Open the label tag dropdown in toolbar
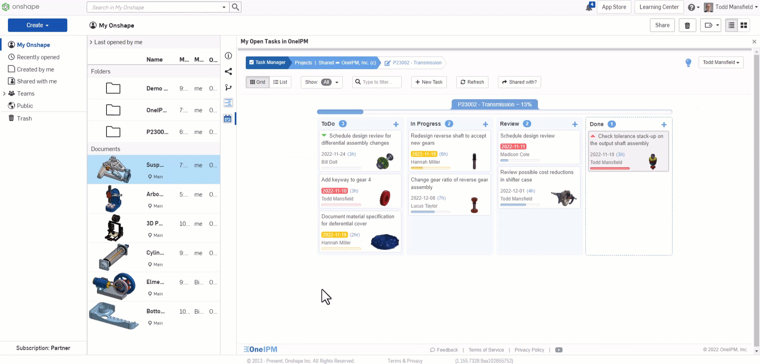This screenshot has height=364, width=760. [x=711, y=25]
